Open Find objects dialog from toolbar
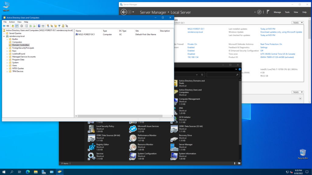The image size is (312, 175). pos(63,26)
